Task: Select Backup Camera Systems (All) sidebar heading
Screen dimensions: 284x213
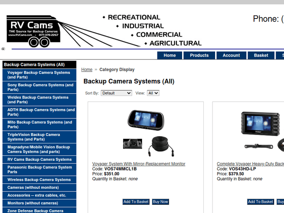Action: click(x=39, y=65)
